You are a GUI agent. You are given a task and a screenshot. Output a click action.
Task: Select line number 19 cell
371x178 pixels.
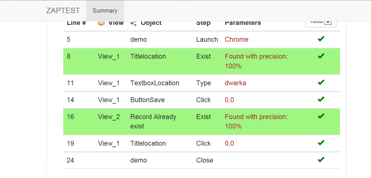(x=70, y=143)
